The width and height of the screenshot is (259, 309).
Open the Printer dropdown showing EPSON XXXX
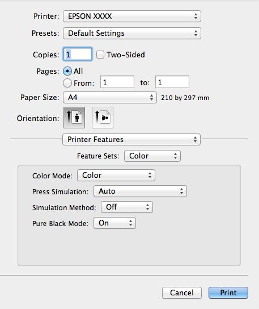[132, 16]
